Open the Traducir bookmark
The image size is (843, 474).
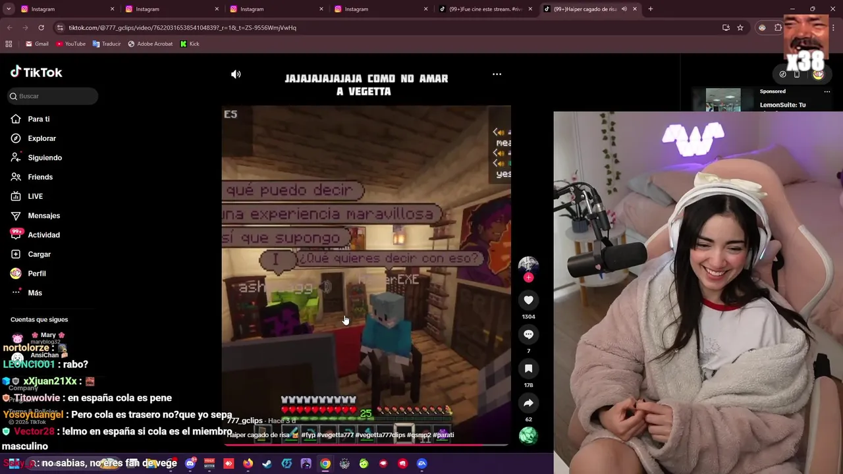[x=106, y=44]
